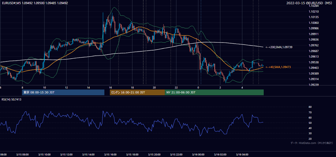Click price level 1.09463 on price axis
This screenshot has height=157, width=336.
pos(314,68)
